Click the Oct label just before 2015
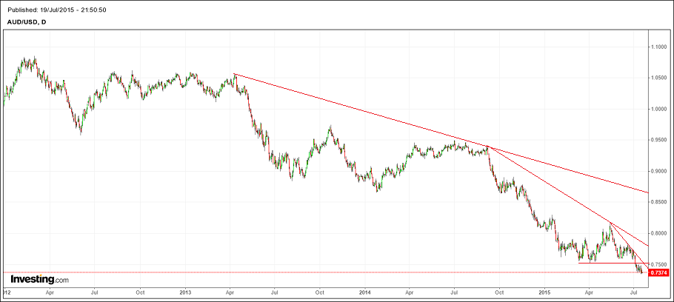674x302 pixels. (499, 291)
